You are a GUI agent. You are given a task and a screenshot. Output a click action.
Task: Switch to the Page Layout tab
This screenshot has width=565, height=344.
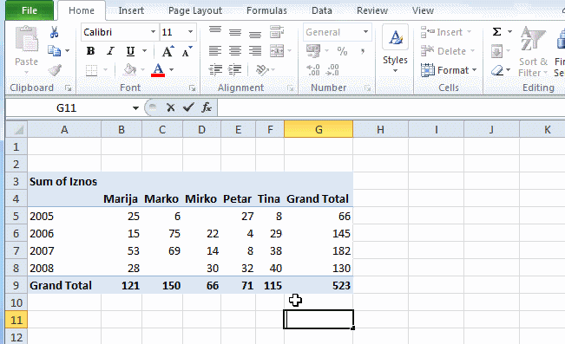tap(195, 10)
